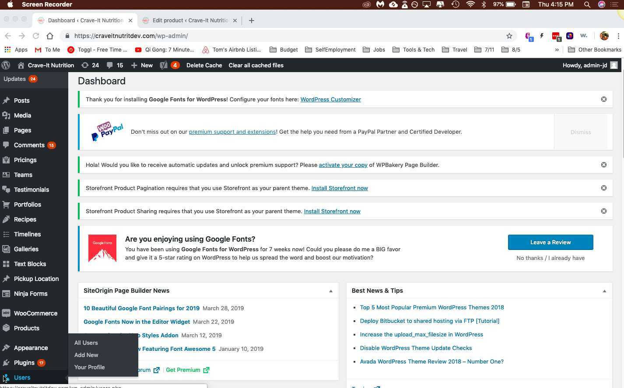Click the Timelines list icon in sidebar
This screenshot has height=388, width=624.
click(6, 234)
